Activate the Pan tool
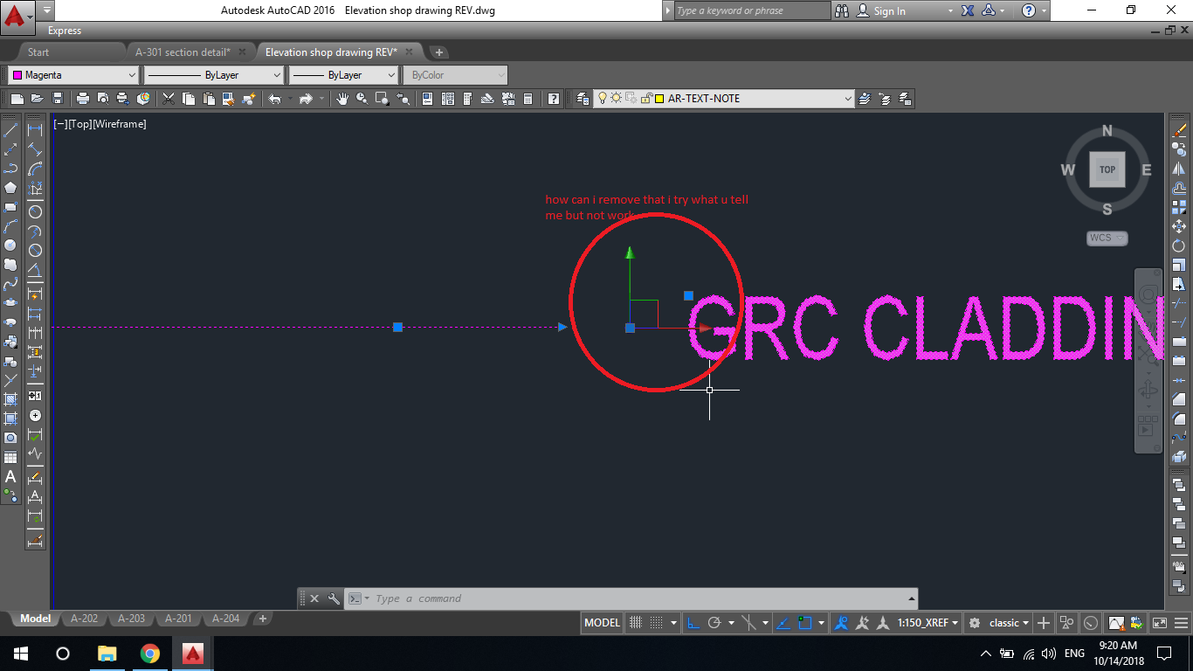This screenshot has height=671, width=1193. [342, 99]
